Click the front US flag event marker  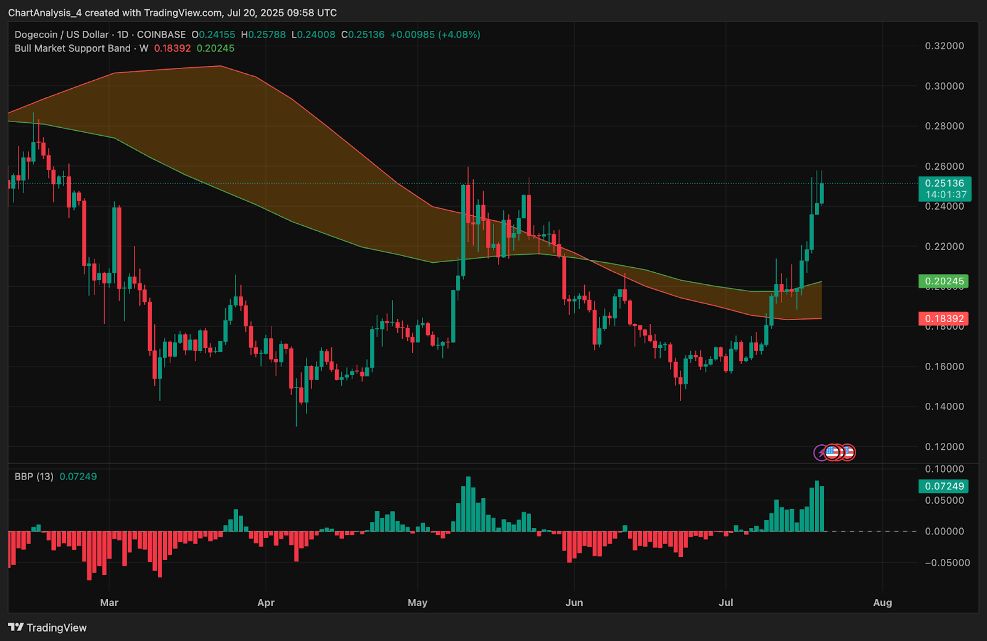pyautogui.click(x=833, y=452)
